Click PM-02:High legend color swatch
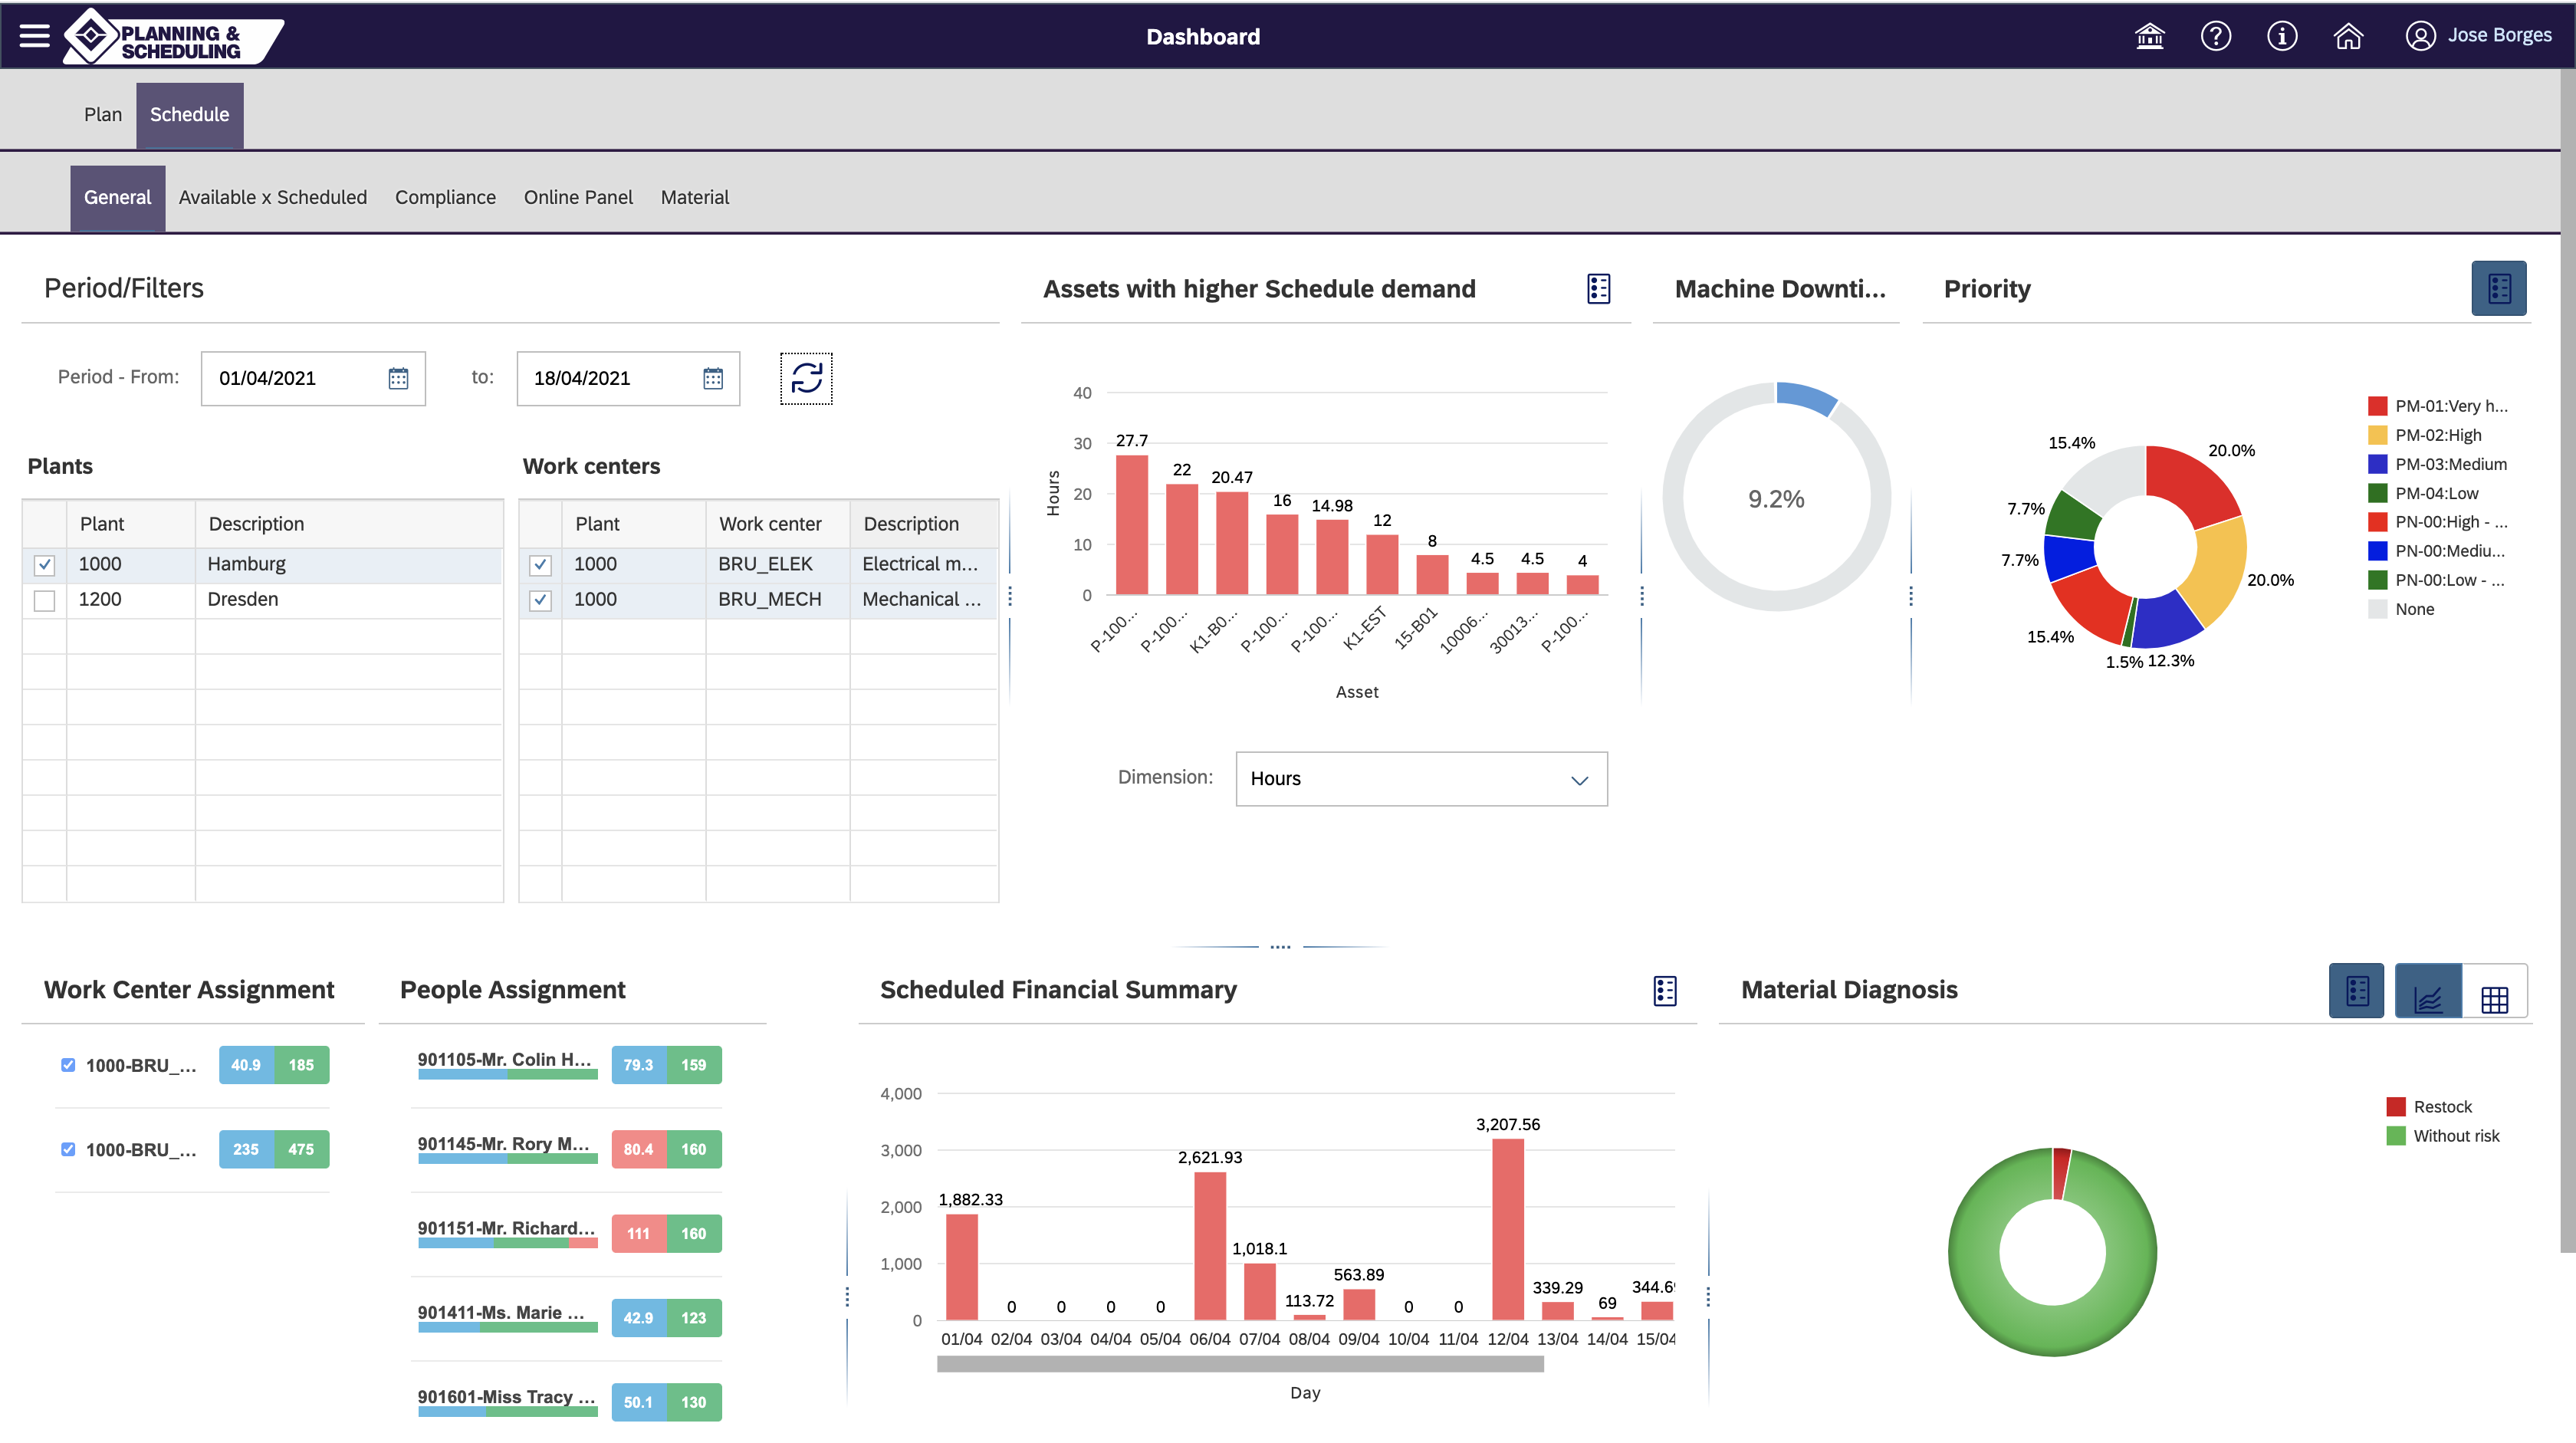The image size is (2576, 1443). pyautogui.click(x=2377, y=435)
